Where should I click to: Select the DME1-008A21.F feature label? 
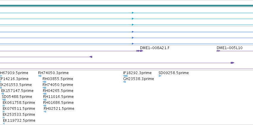coord(155,48)
